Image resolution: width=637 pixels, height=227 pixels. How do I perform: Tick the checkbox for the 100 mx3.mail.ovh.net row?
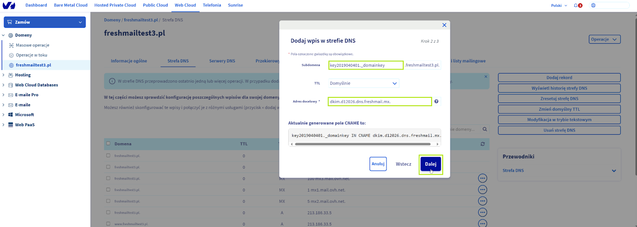point(108,178)
